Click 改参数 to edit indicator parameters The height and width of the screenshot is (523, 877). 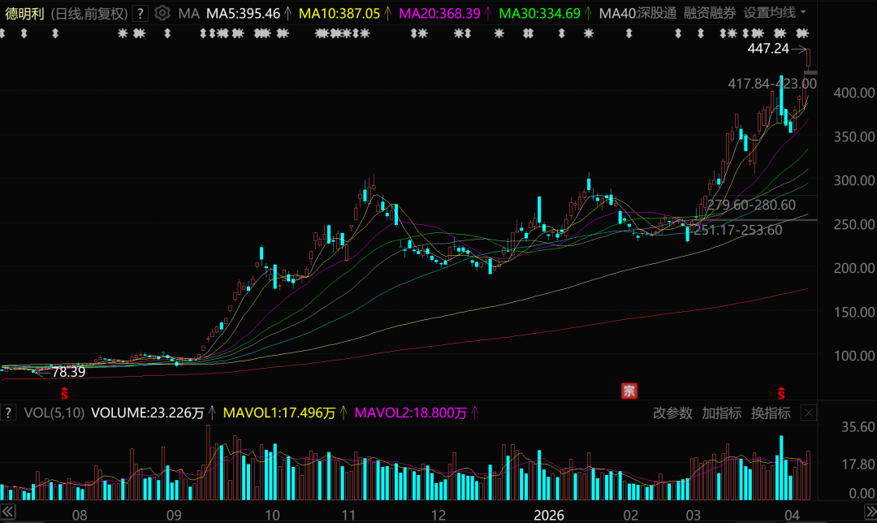click(672, 413)
